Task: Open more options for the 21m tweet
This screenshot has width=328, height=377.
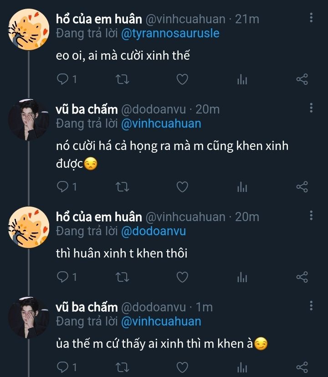Action: (311, 18)
